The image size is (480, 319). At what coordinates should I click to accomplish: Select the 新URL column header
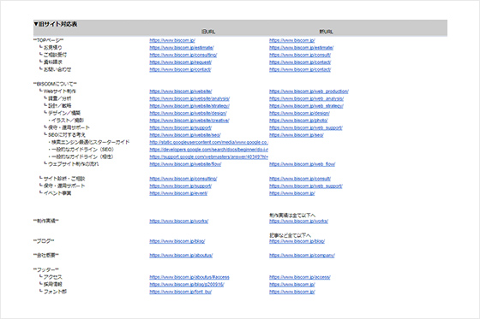(326, 32)
